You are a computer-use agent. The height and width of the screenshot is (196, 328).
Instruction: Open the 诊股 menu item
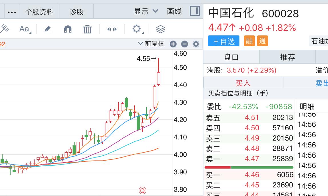click(x=76, y=11)
